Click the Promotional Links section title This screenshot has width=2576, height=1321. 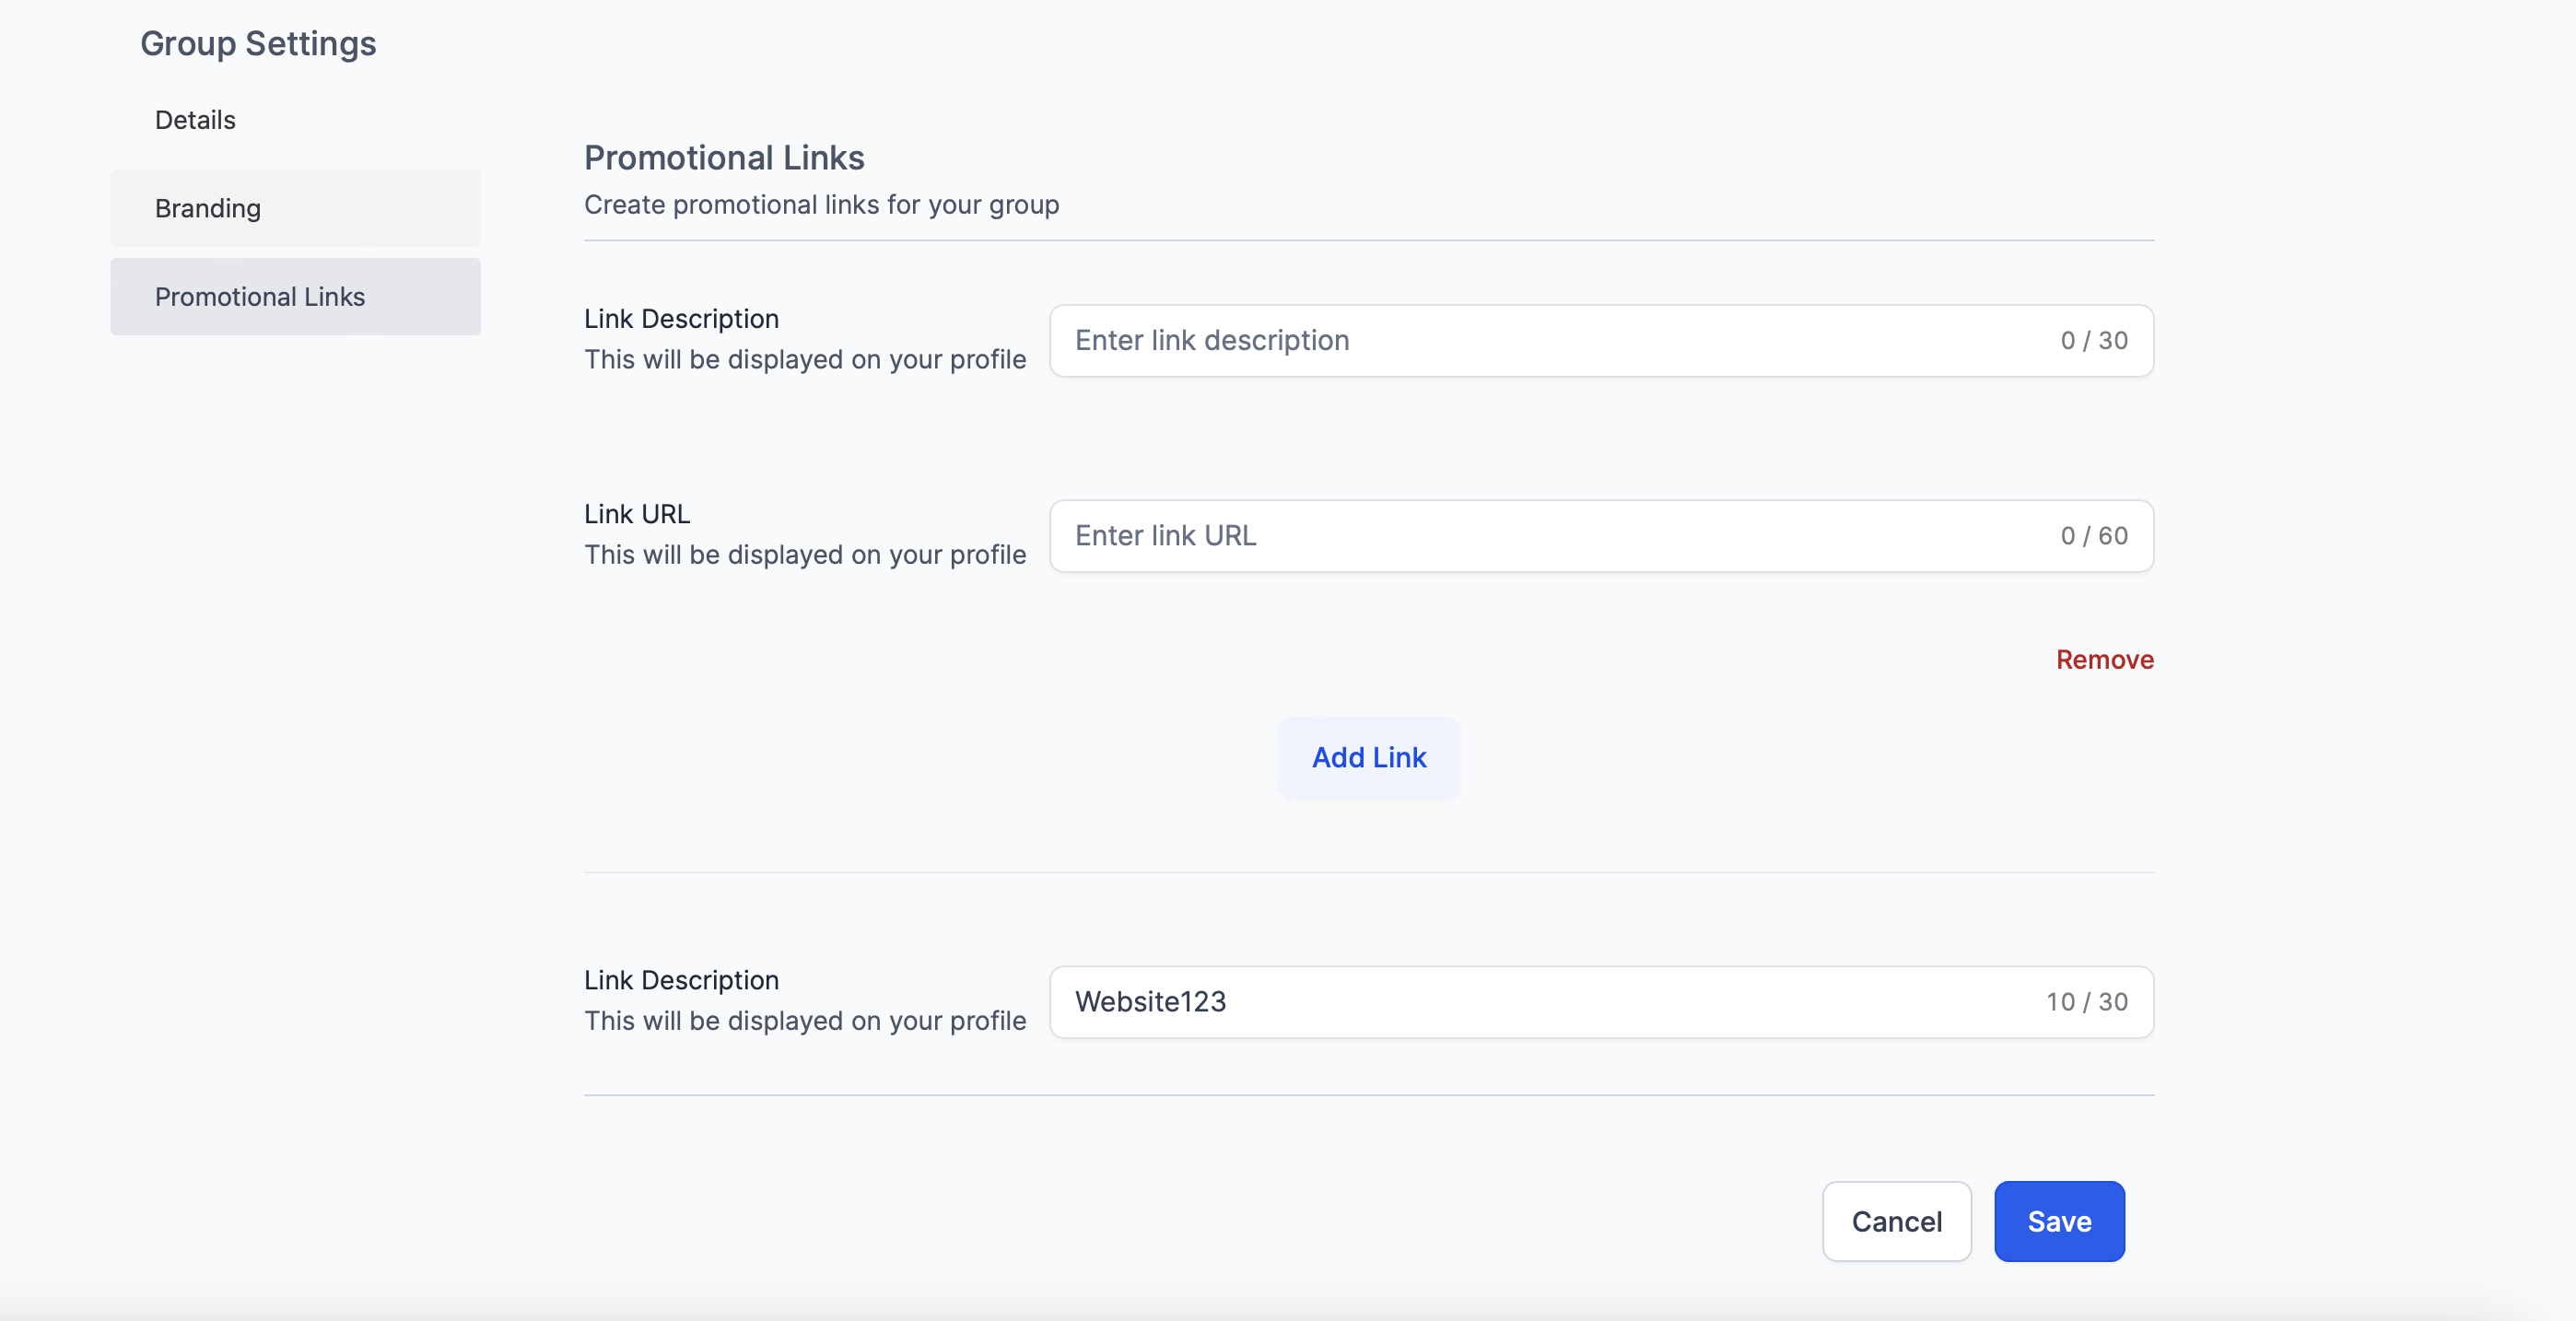(x=724, y=158)
